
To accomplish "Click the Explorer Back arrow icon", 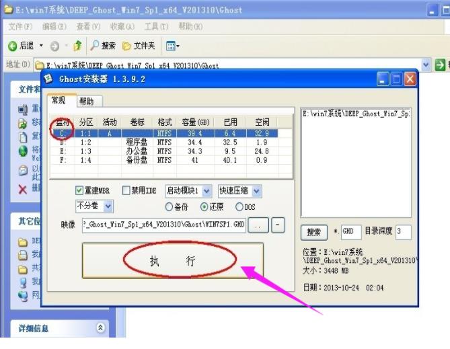I will click(x=12, y=46).
